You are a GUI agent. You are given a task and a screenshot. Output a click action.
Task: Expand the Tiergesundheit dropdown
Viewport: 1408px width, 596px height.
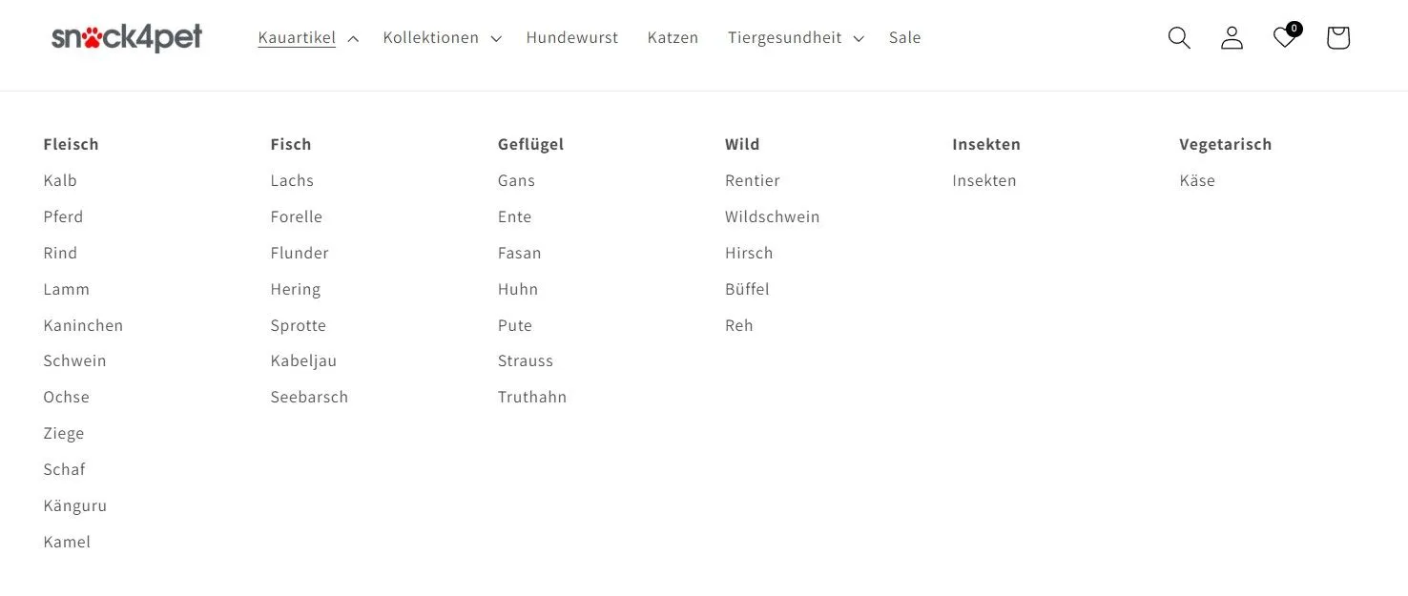pyautogui.click(x=795, y=38)
